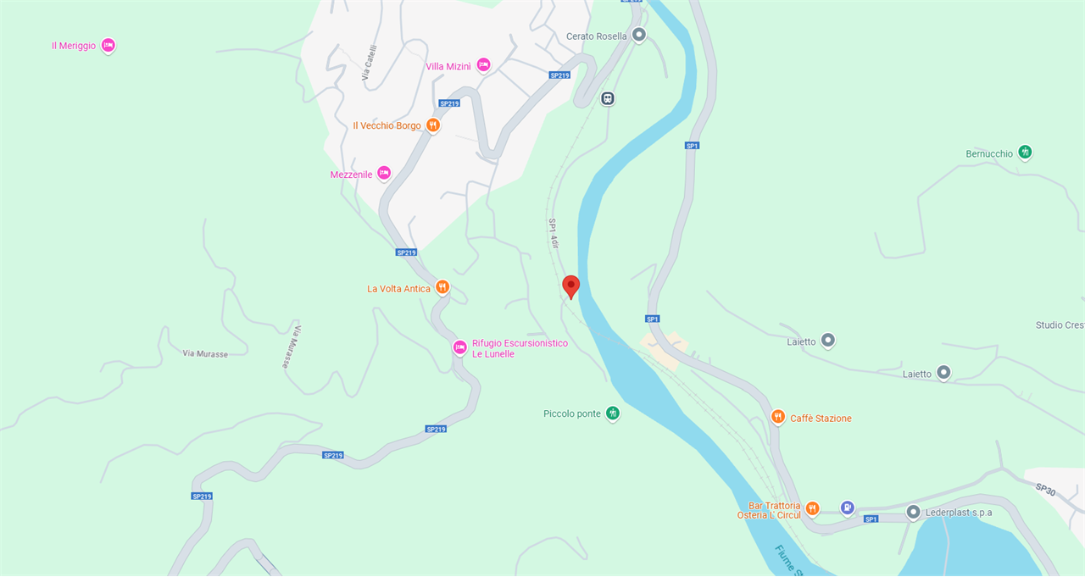1085x577 pixels.
Task: Select the left Laietto place marker
Action: [x=828, y=341]
